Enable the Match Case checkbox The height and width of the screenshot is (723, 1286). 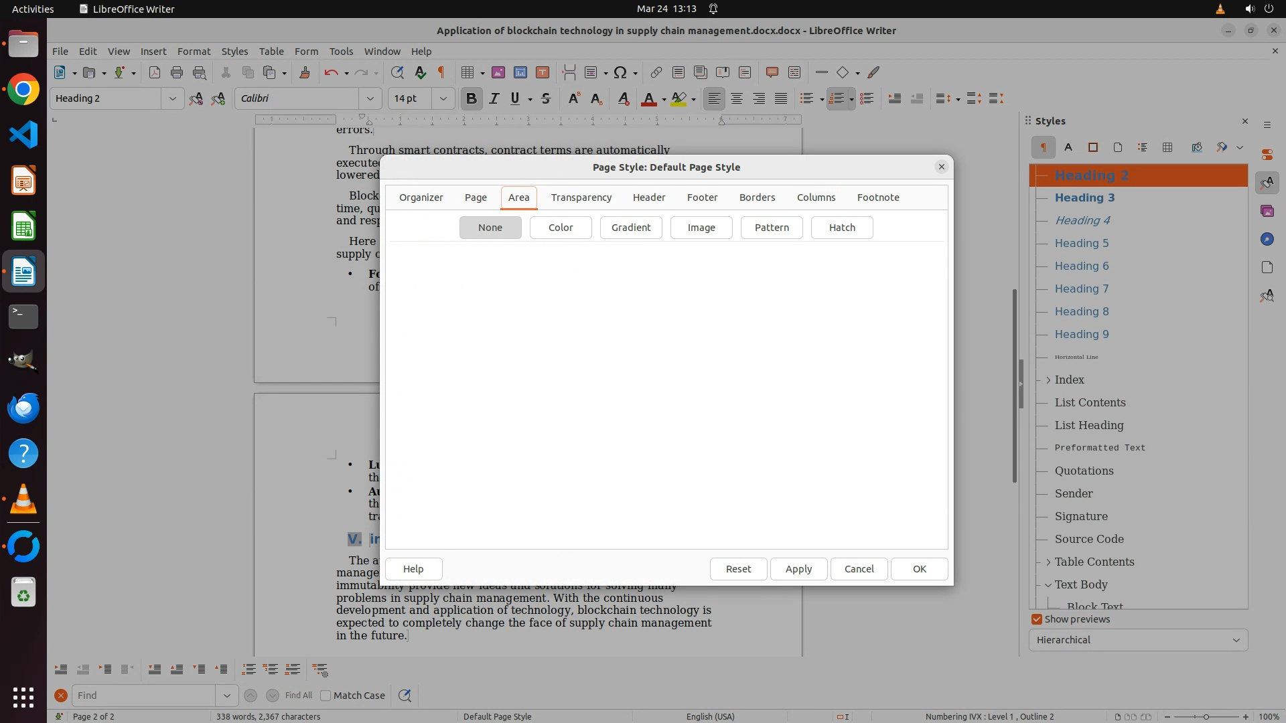pos(326,696)
